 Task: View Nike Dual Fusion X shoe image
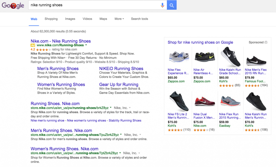click(205, 101)
